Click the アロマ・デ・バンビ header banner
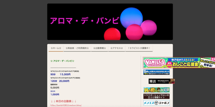The image size is (215, 107). [x=110, y=22]
